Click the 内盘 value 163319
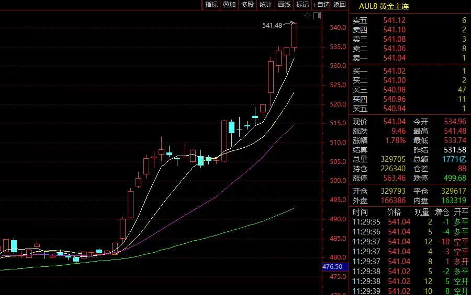The height and width of the screenshot is (295, 471). click(454, 200)
